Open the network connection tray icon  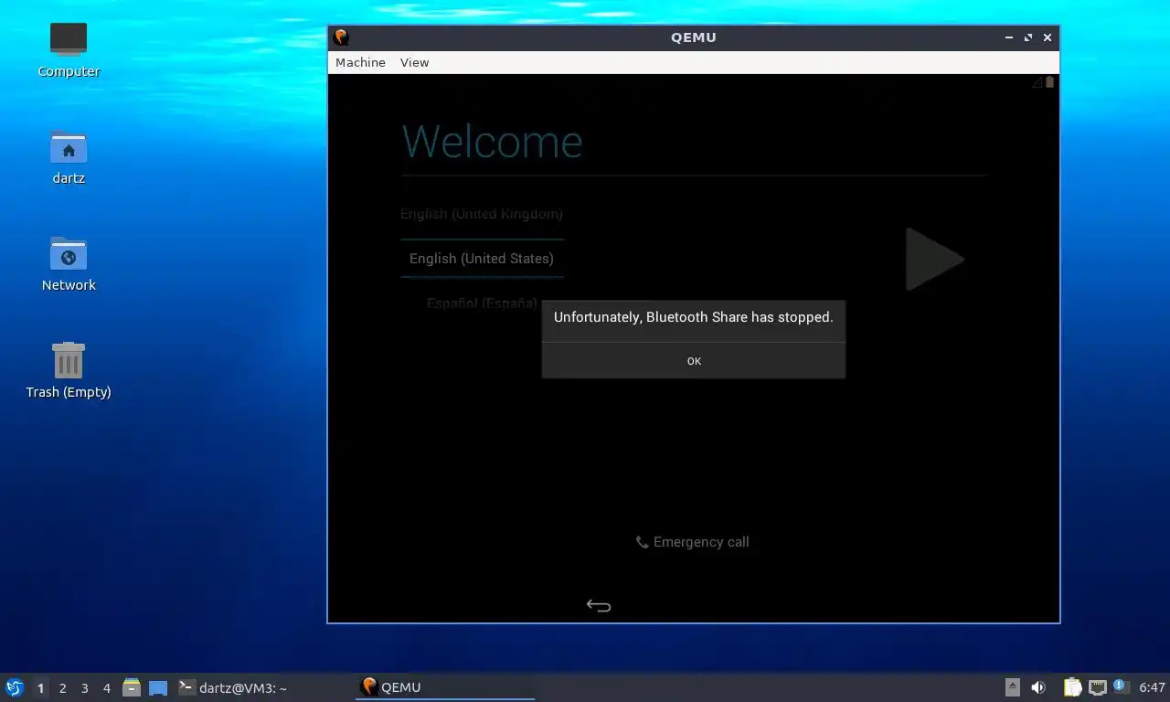coord(1098,687)
